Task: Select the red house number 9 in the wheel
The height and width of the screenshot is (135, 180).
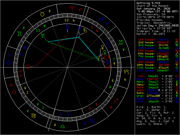Action: pos(92,27)
